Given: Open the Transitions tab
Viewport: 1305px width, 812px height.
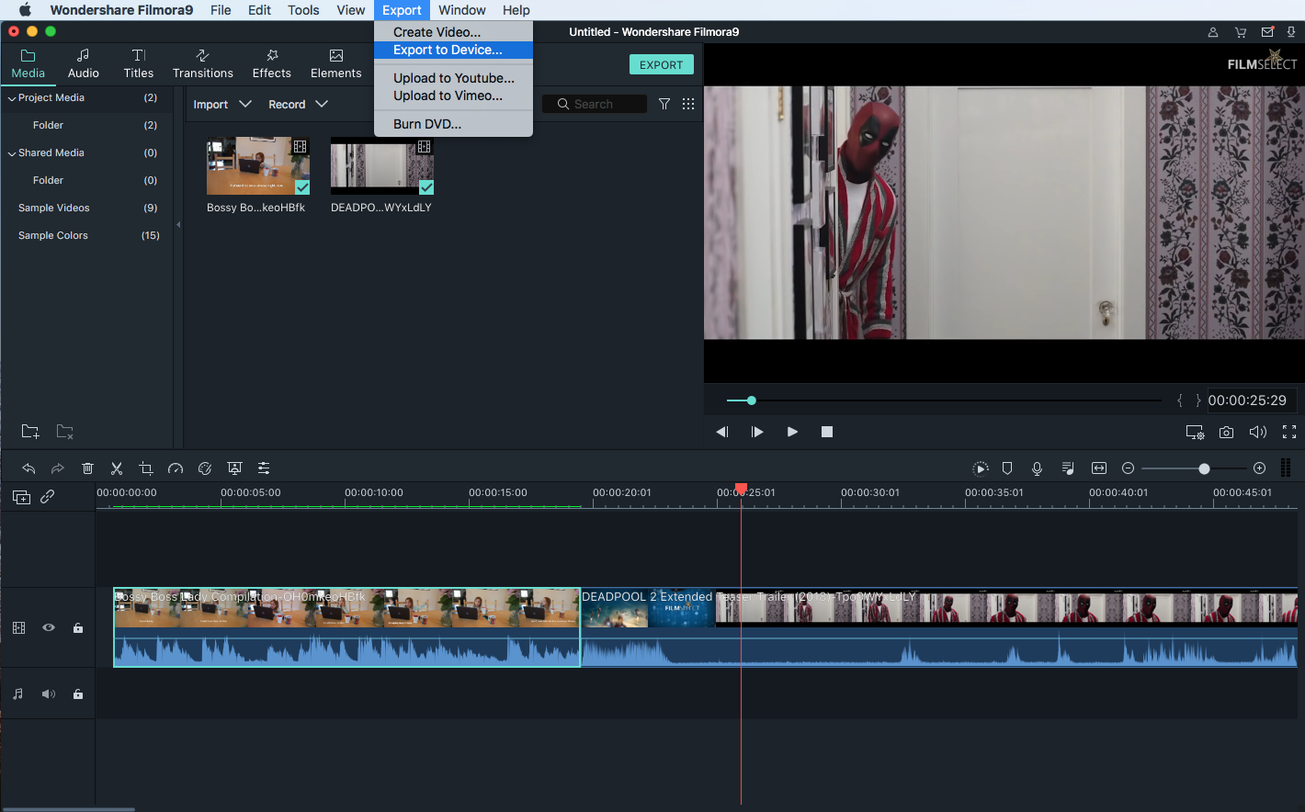Looking at the screenshot, I should pyautogui.click(x=203, y=64).
